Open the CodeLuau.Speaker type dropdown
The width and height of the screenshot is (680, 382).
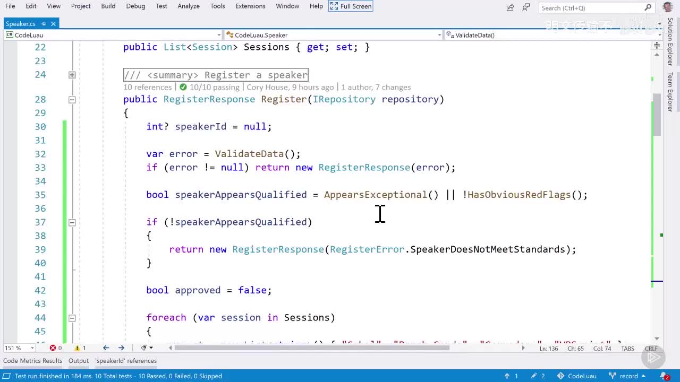333,35
